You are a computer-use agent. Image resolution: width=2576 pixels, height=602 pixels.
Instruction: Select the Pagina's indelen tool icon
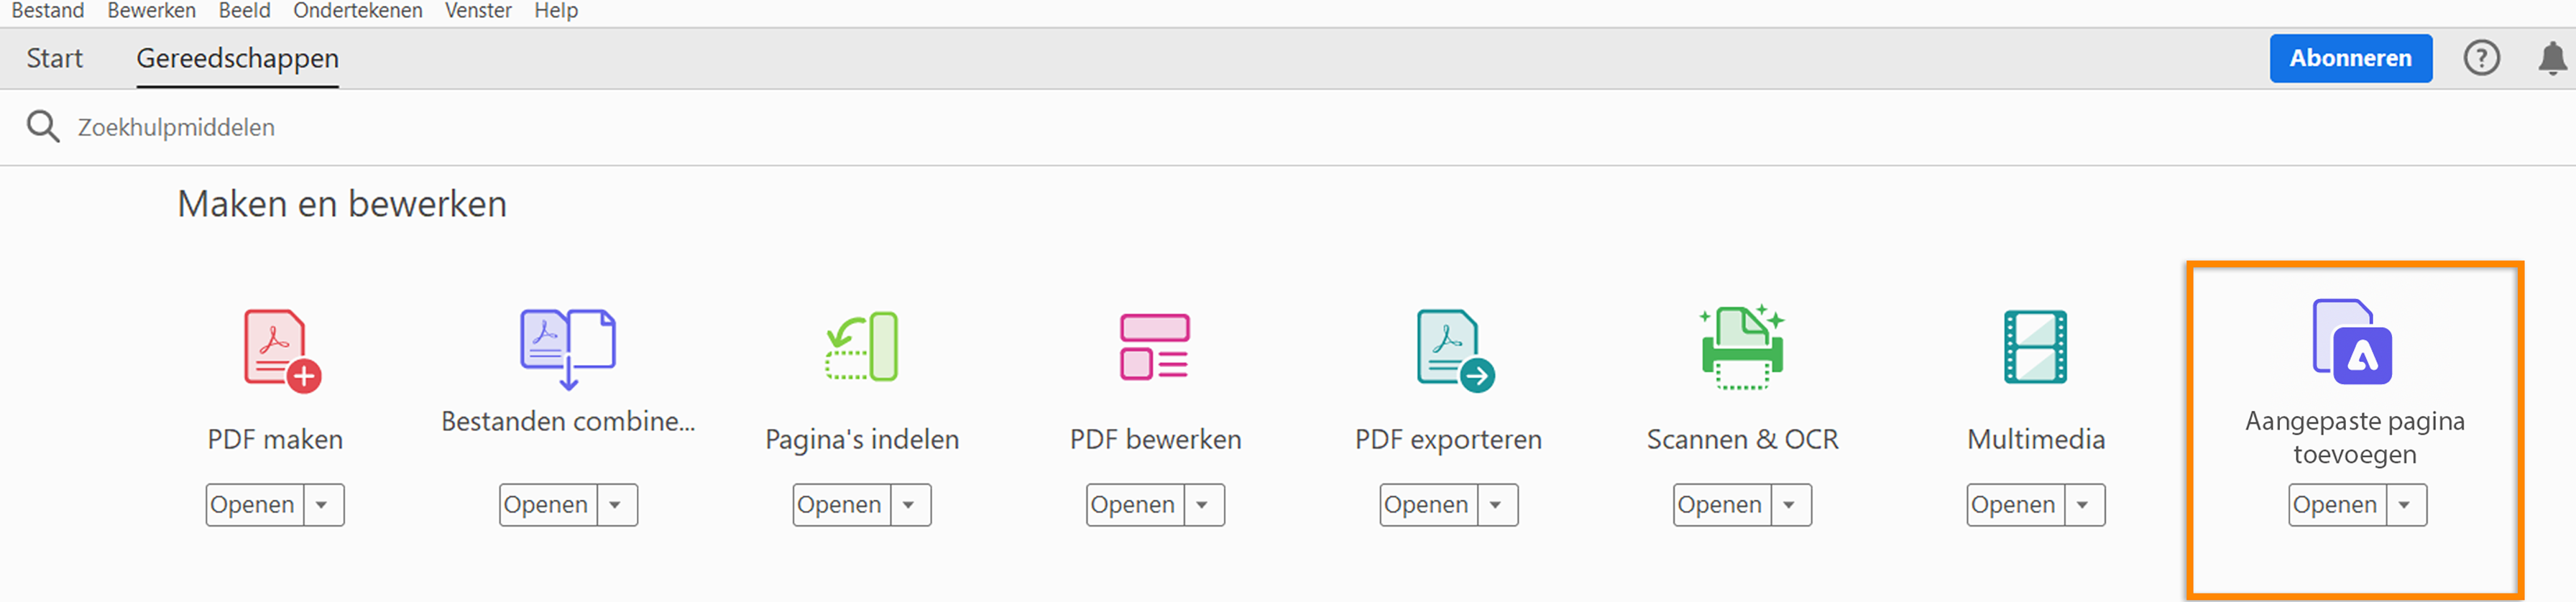tap(861, 348)
